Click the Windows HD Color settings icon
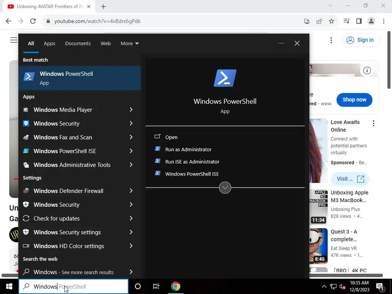 pos(26,246)
